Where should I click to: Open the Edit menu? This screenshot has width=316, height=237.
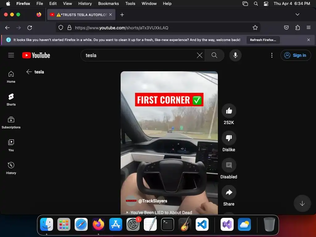tap(53, 3)
